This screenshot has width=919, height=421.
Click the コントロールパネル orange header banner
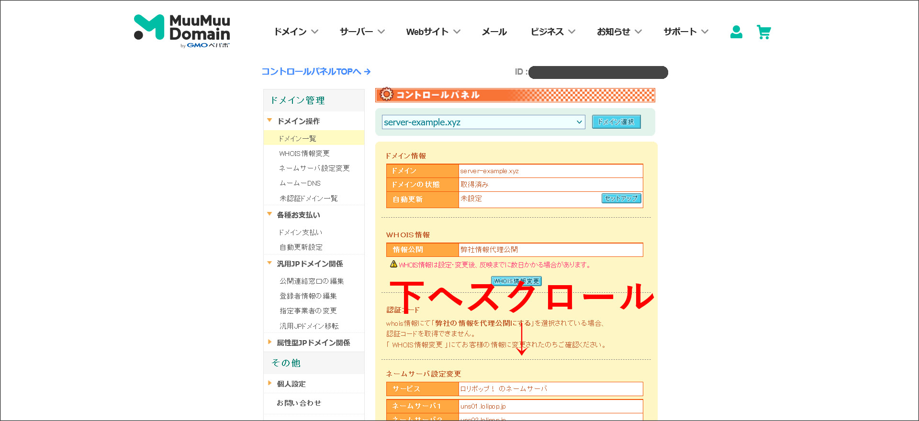515,95
